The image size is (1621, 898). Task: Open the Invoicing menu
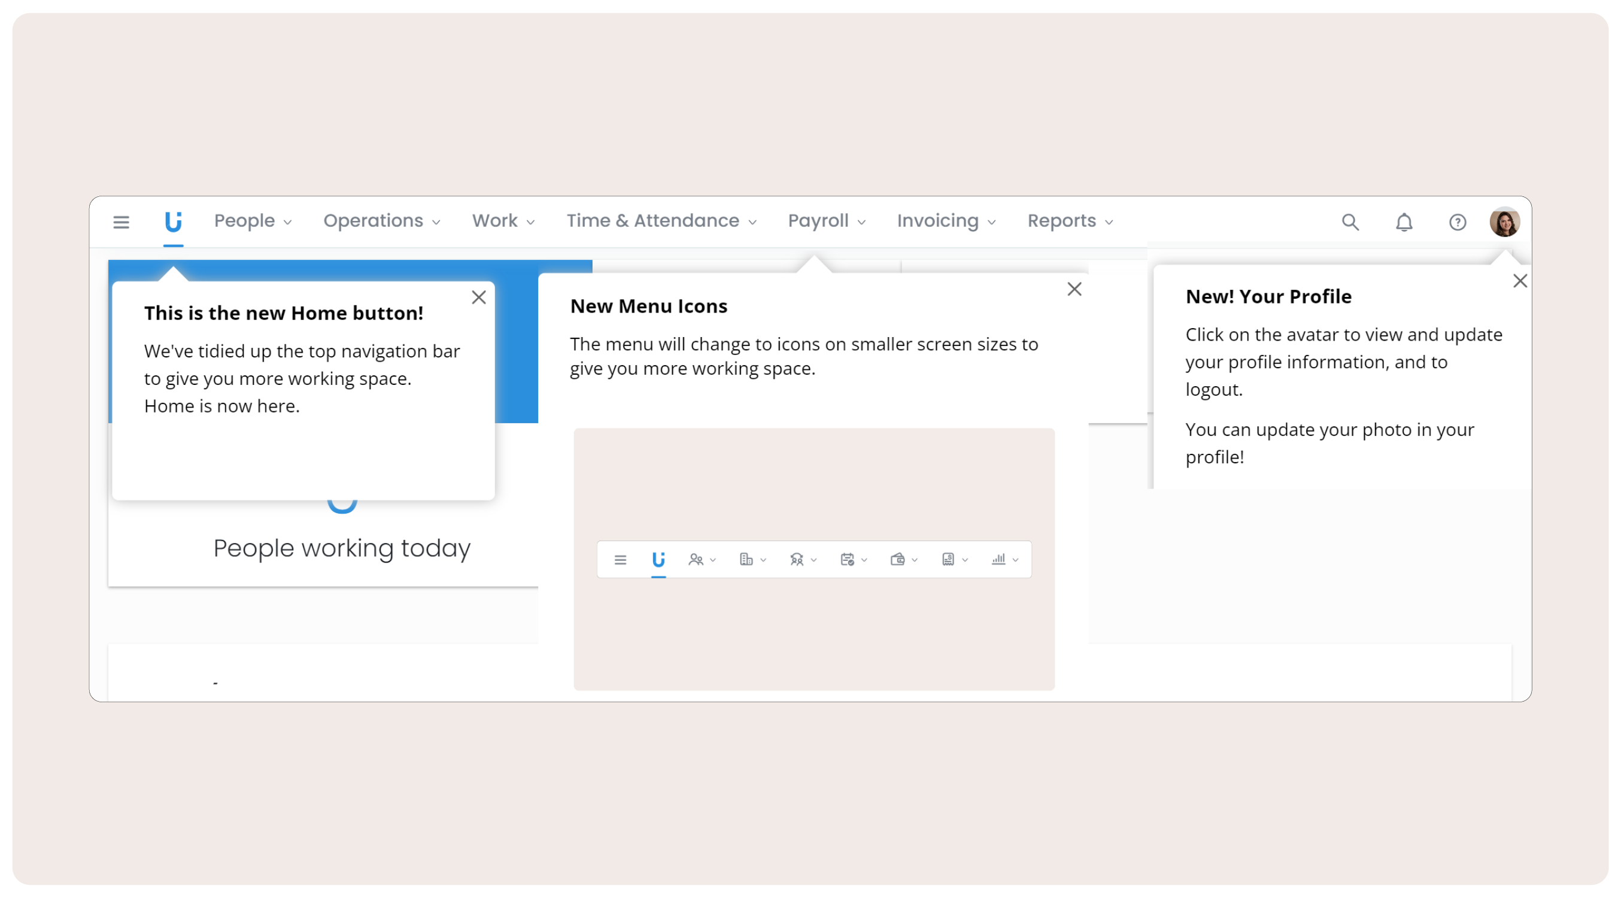point(946,222)
